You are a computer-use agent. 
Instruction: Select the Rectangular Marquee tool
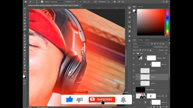coord(25,11)
